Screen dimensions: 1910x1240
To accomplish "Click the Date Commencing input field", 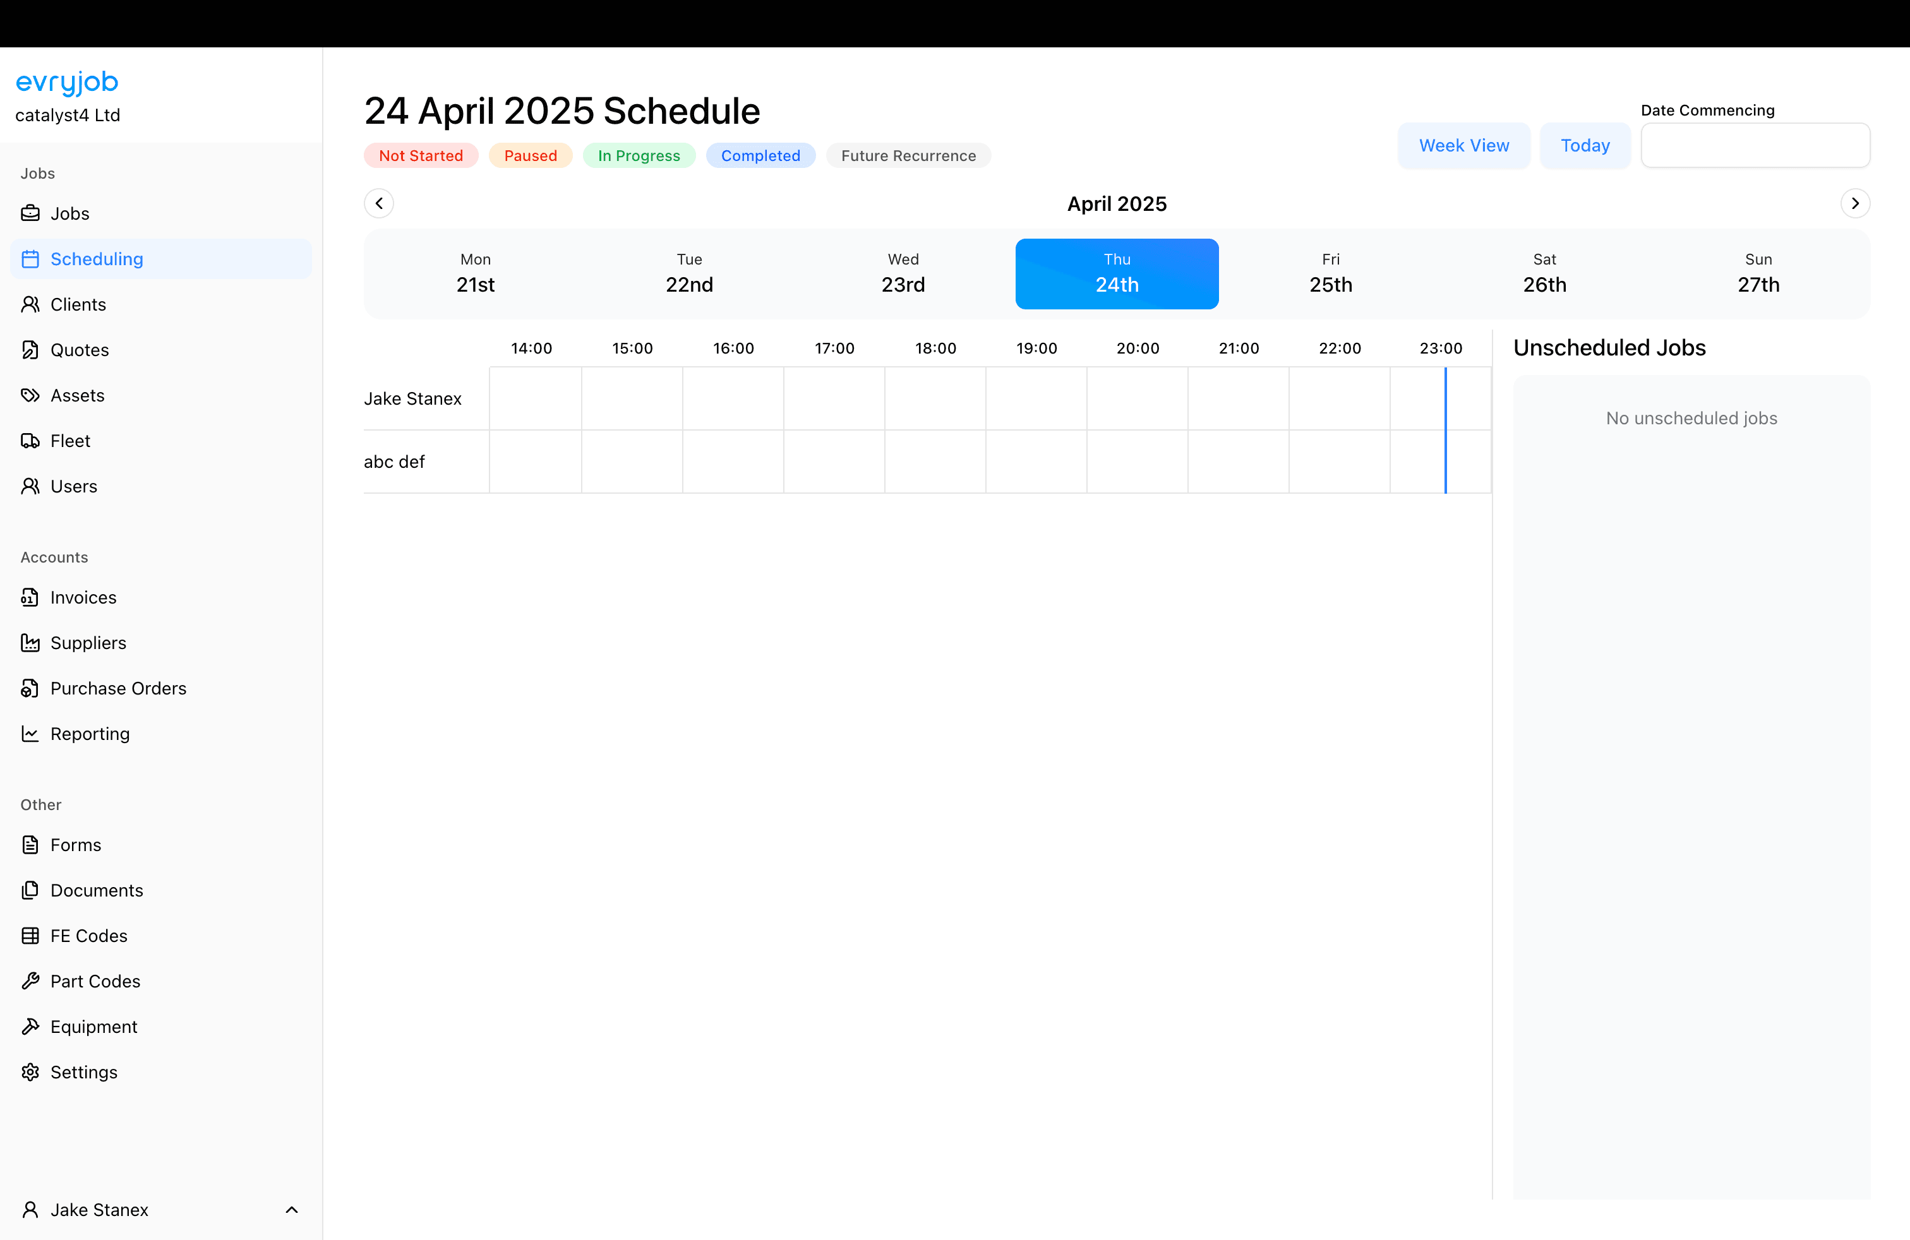I will pyautogui.click(x=1755, y=146).
